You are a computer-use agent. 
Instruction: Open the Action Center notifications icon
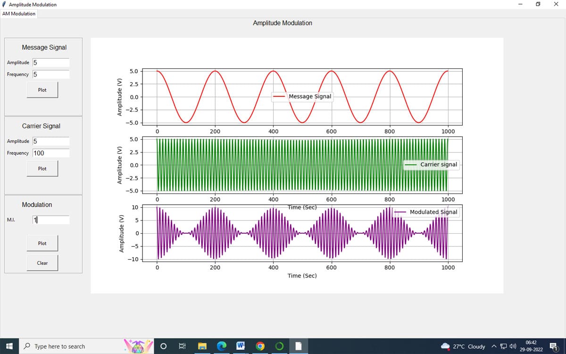click(555, 346)
